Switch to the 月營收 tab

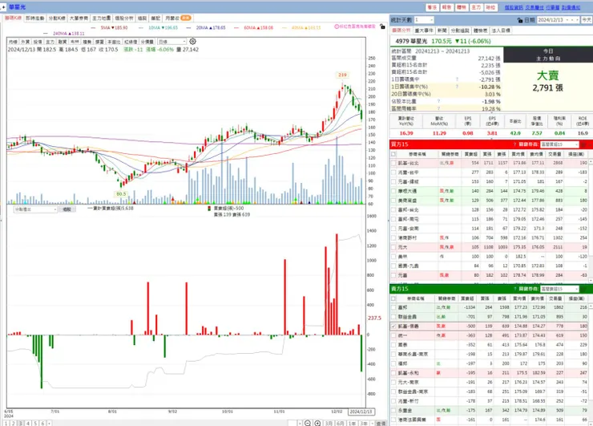[178, 18]
